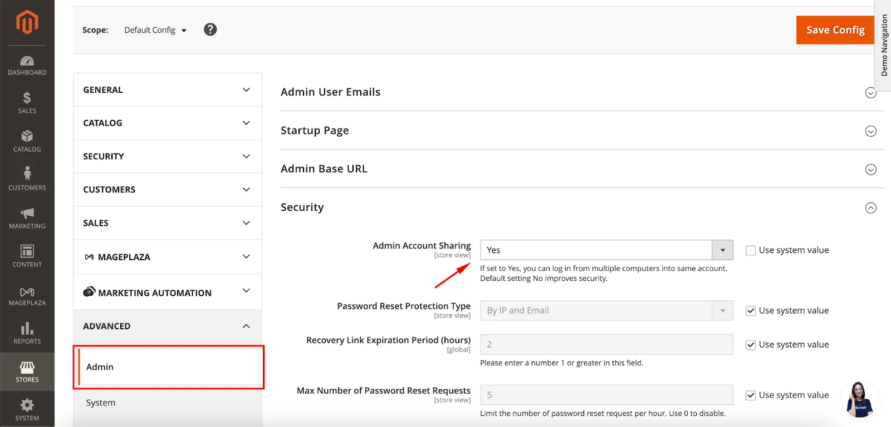The width and height of the screenshot is (891, 427).
Task: Click the Save Config button
Action: (x=835, y=30)
